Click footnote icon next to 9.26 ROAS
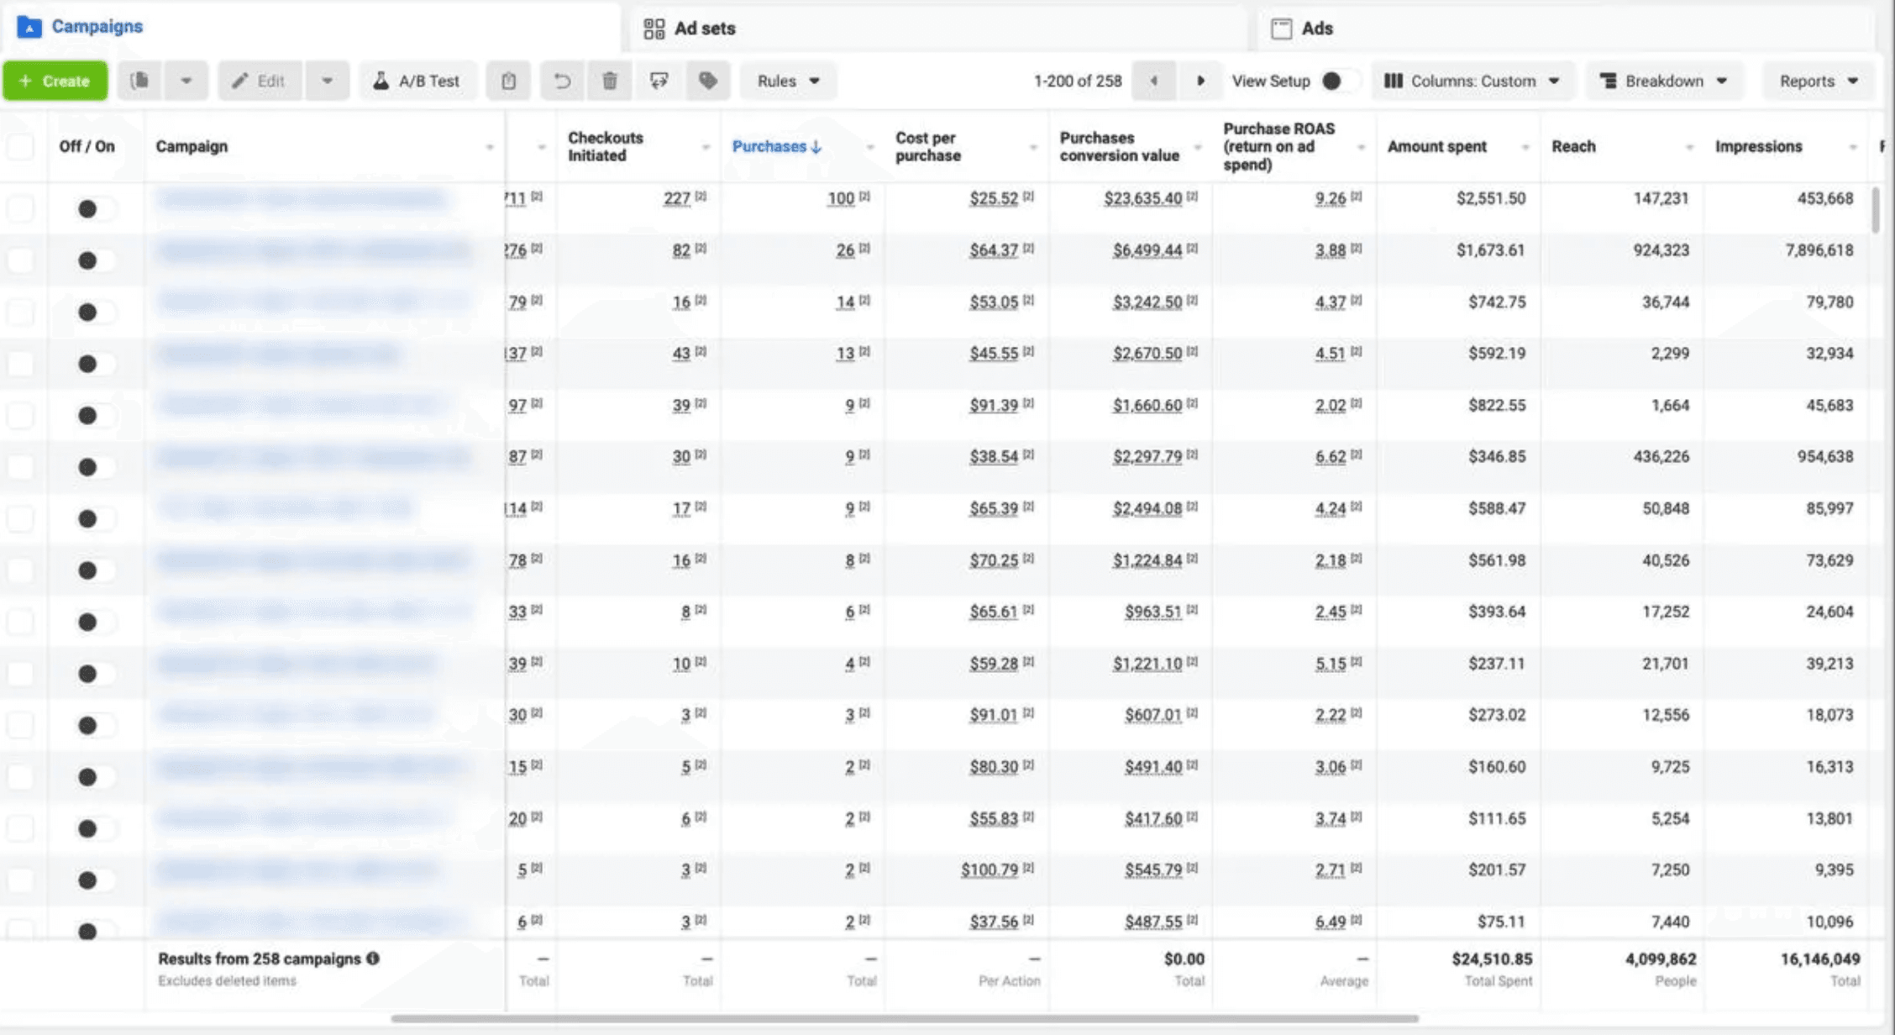Screen dimensions: 1895x1035 [1357, 197]
